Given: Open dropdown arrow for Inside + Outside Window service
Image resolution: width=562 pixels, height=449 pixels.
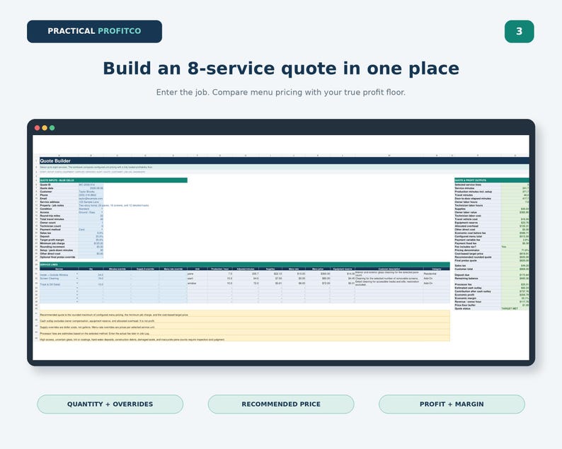Looking at the screenshot, I should pyautogui.click(x=77, y=274).
